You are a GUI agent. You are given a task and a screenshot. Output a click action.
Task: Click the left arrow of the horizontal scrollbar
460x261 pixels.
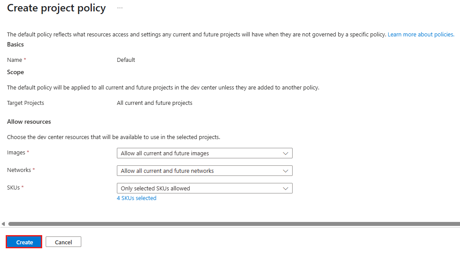2,224
